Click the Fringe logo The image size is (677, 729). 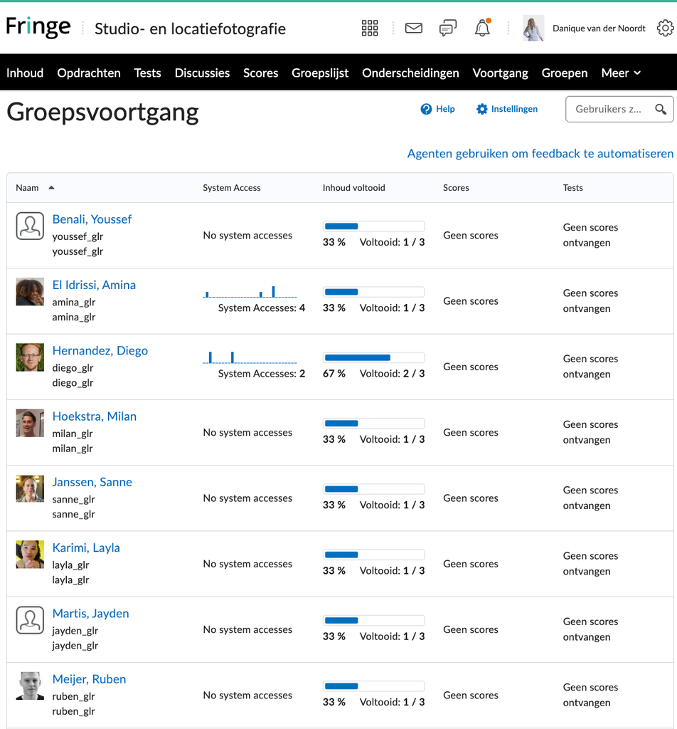point(38,28)
